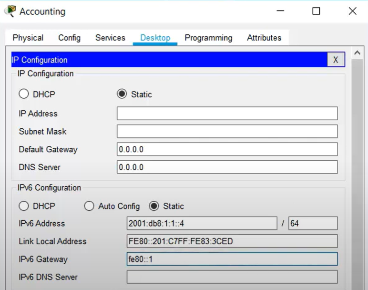Edit the IPv6 Gateway field
The image size is (368, 290).
point(232,259)
